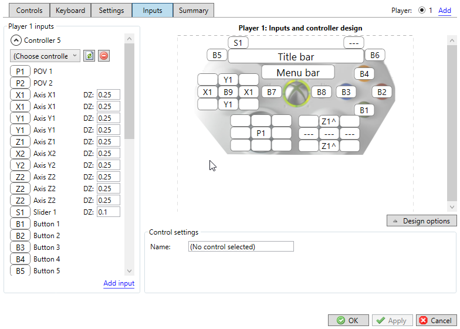Open the Summary tab
The image size is (460, 329).
pos(193,11)
